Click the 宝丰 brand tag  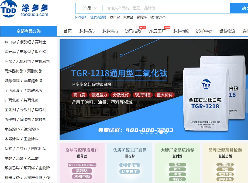pyautogui.click(x=177, y=164)
